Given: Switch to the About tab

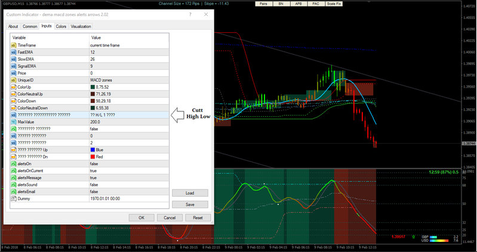Looking at the screenshot, I should pyautogui.click(x=13, y=26).
